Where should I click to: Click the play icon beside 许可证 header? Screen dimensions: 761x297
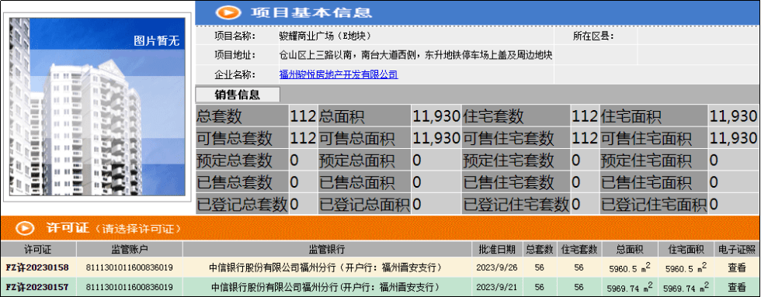click(x=25, y=228)
